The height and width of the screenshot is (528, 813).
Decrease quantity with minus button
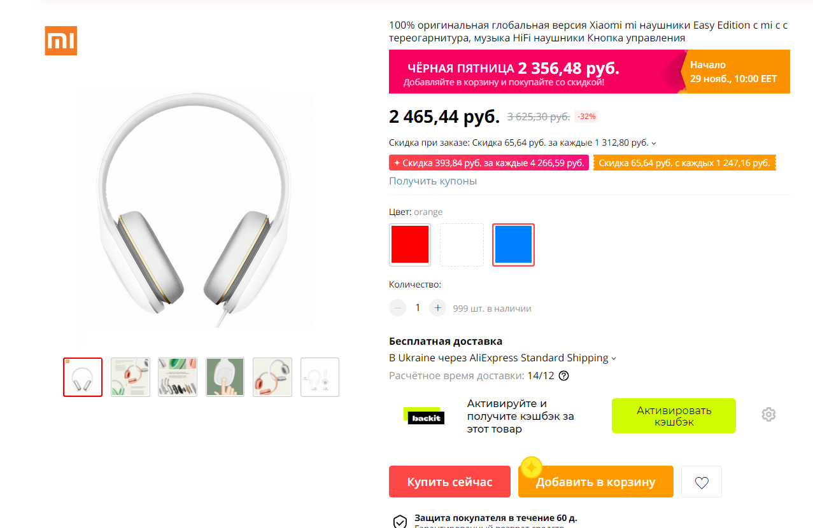click(397, 308)
